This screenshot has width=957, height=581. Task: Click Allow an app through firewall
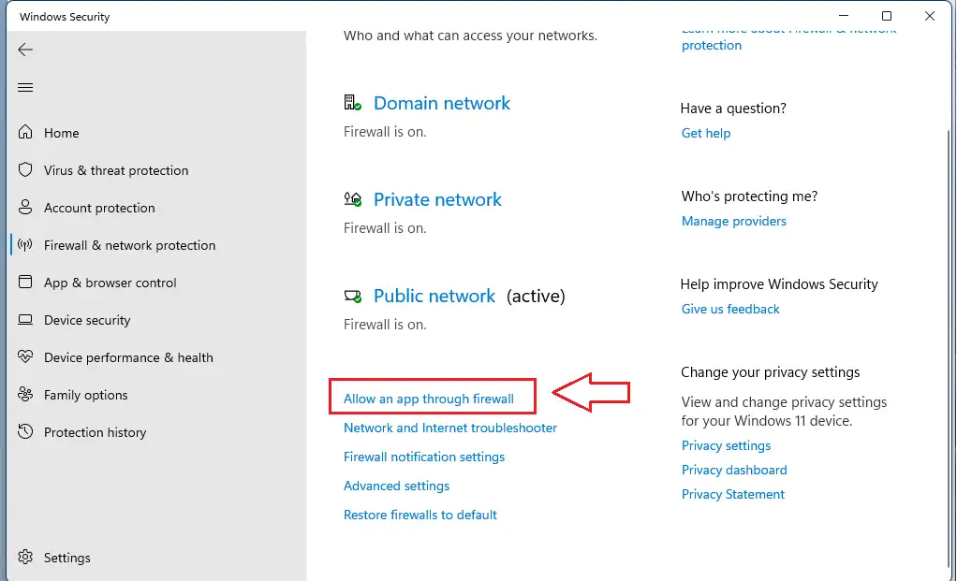click(x=429, y=399)
